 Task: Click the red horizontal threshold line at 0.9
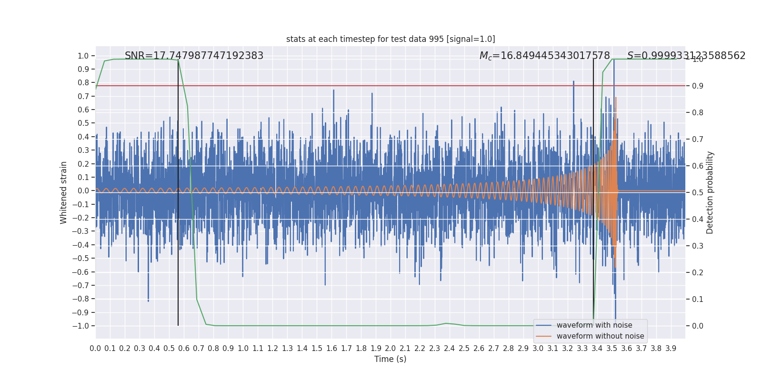point(391,86)
